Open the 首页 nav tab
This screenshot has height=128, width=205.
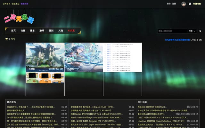pos(13,31)
